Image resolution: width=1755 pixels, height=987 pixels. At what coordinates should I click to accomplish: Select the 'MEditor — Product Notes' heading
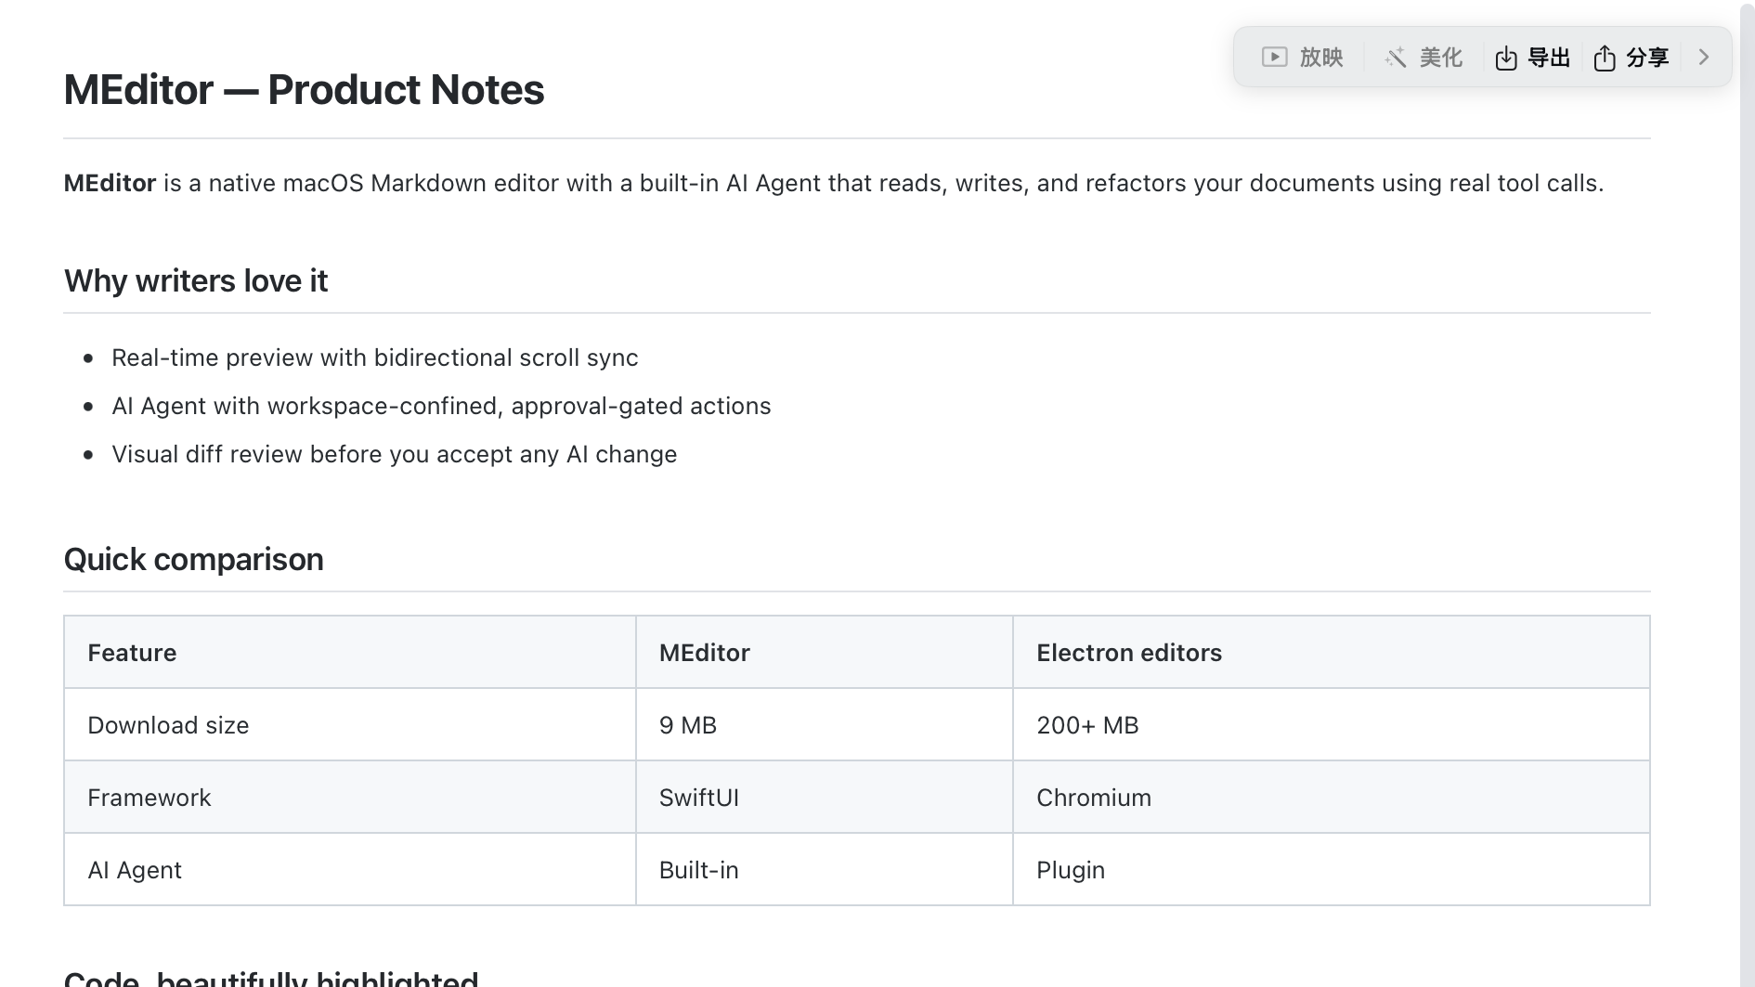(304, 90)
